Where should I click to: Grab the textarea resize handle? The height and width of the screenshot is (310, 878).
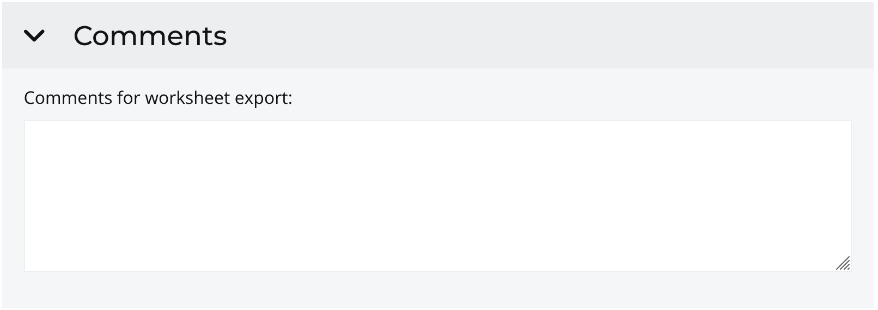tap(843, 263)
